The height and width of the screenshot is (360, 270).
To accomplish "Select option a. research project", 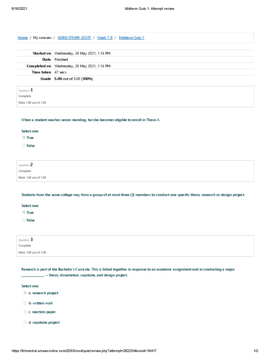I will pyautogui.click(x=25, y=293).
